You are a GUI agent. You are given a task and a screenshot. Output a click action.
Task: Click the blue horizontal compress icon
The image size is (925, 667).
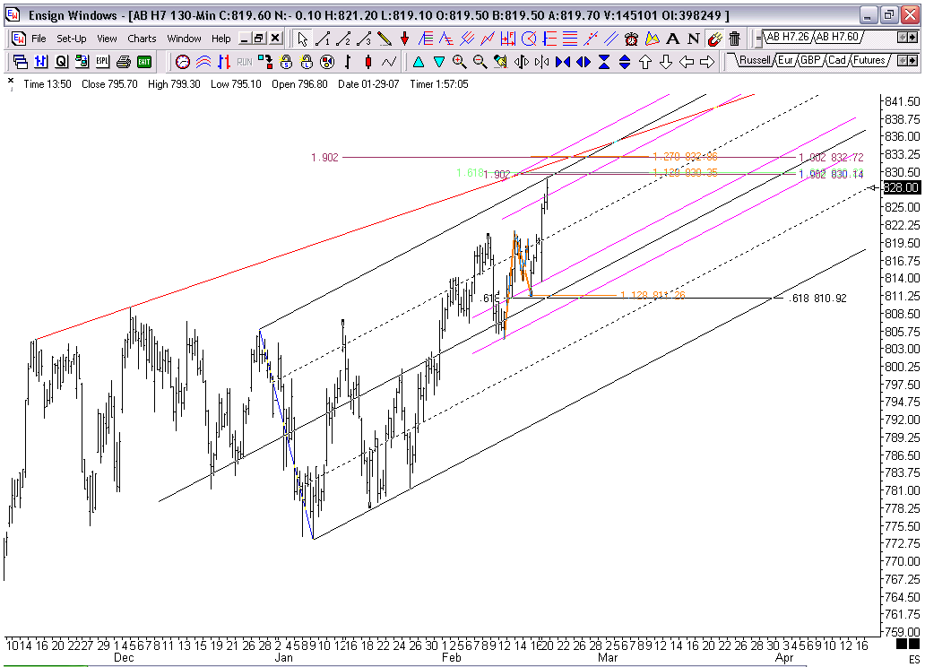(x=563, y=61)
